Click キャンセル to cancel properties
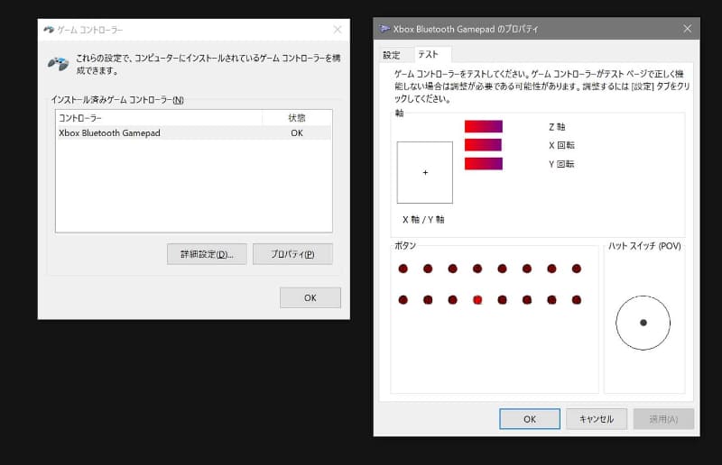The image size is (722, 465). (597, 419)
